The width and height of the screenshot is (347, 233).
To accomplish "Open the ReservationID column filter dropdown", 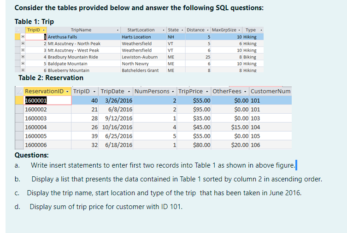I will [x=67, y=92].
